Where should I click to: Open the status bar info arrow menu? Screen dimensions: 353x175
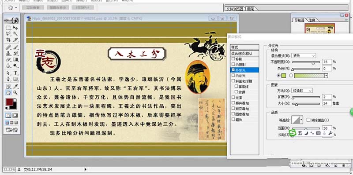pos(85,169)
